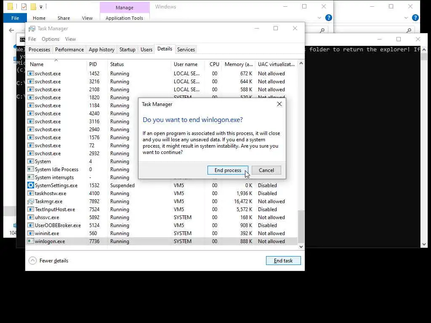Go to the Services tab
Viewport: 431px width, 323px height.
point(186,50)
